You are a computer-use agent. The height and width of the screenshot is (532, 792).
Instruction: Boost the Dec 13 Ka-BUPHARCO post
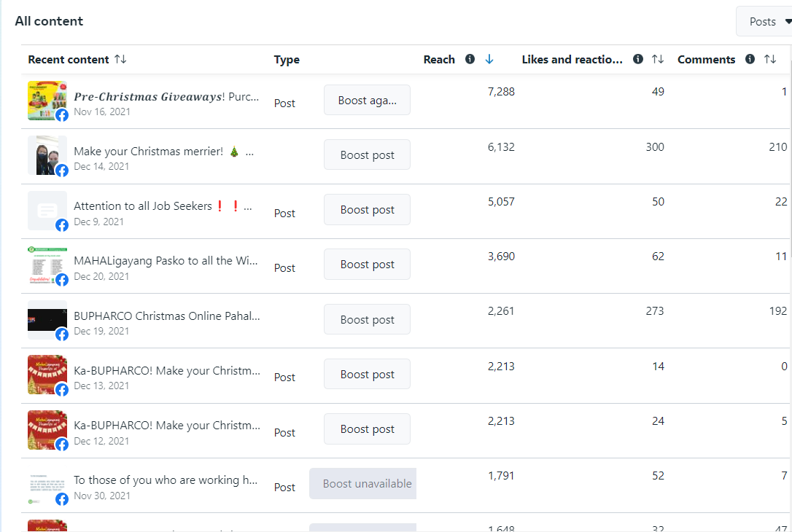(x=367, y=374)
